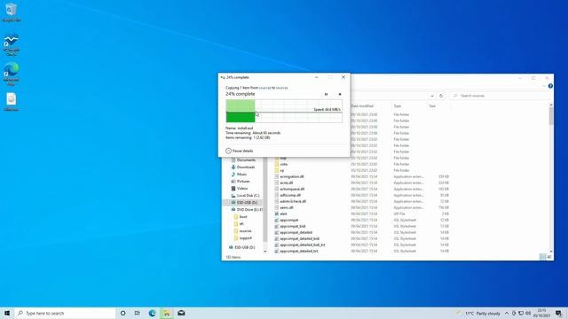The height and width of the screenshot is (319, 568).
Task: Pause the file copy operation
Action: [x=326, y=95]
